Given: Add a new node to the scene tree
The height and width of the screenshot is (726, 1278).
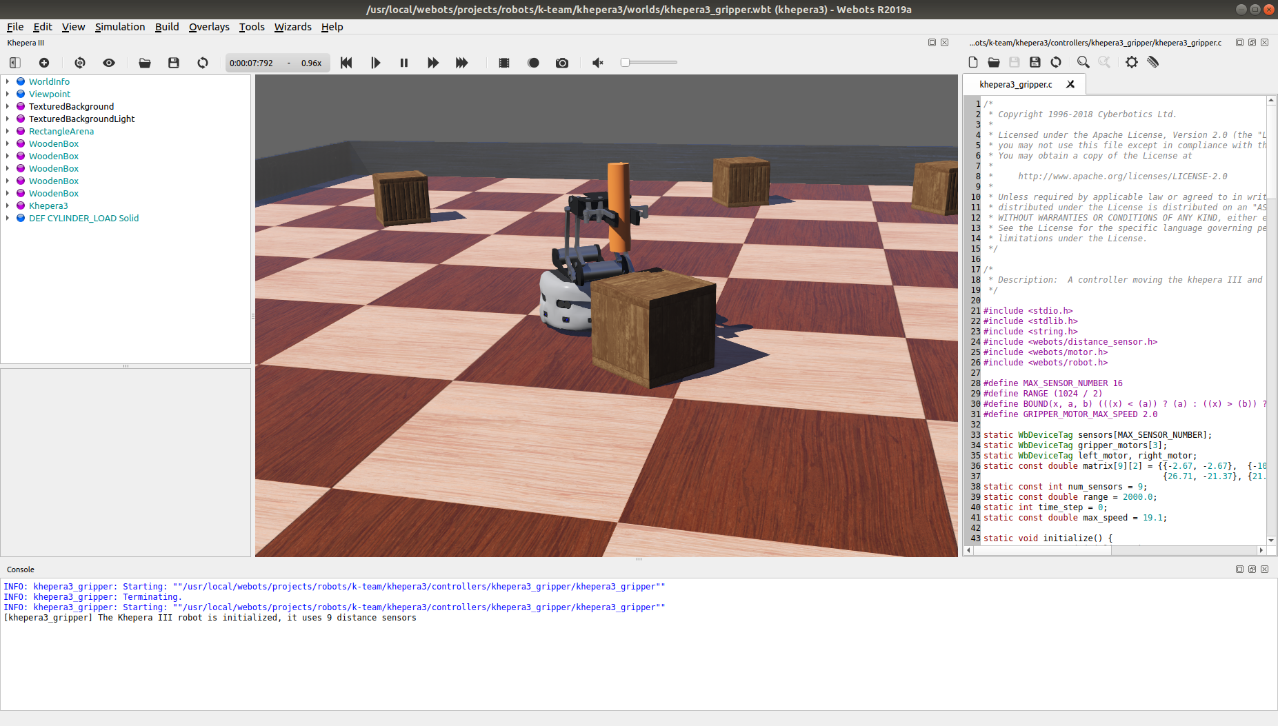Looking at the screenshot, I should point(44,63).
